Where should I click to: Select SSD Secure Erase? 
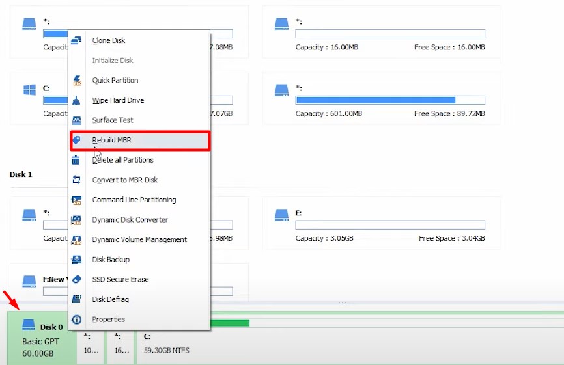click(140, 279)
